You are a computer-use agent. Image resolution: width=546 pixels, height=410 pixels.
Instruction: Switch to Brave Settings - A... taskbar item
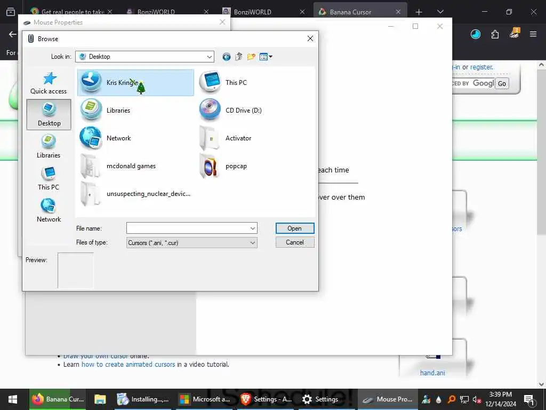coord(266,399)
